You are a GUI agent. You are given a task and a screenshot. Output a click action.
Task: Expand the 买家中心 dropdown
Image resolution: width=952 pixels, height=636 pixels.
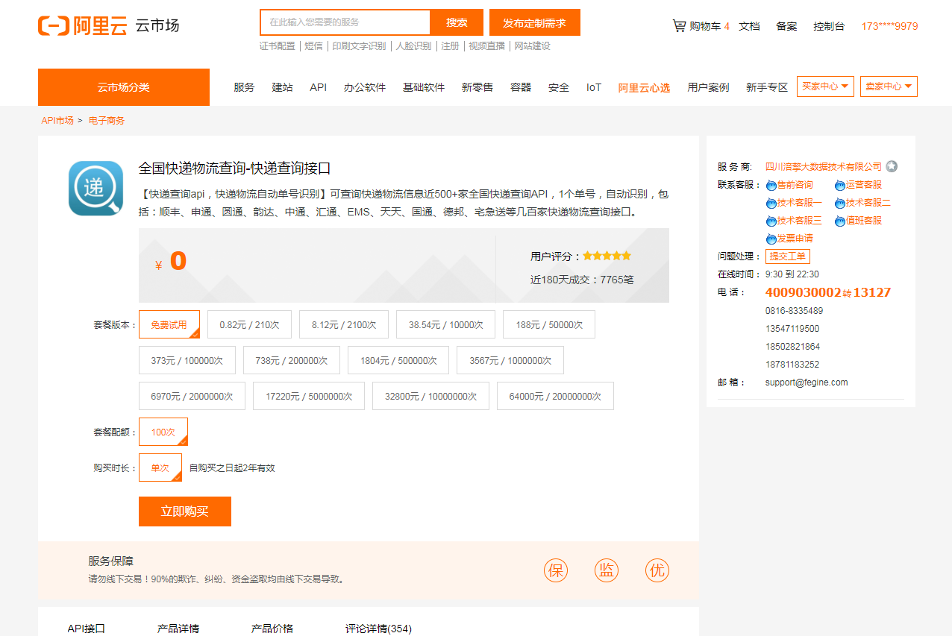[825, 86]
